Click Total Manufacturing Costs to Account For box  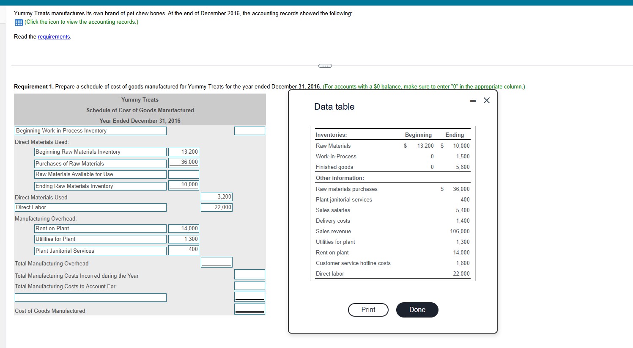[x=250, y=286]
